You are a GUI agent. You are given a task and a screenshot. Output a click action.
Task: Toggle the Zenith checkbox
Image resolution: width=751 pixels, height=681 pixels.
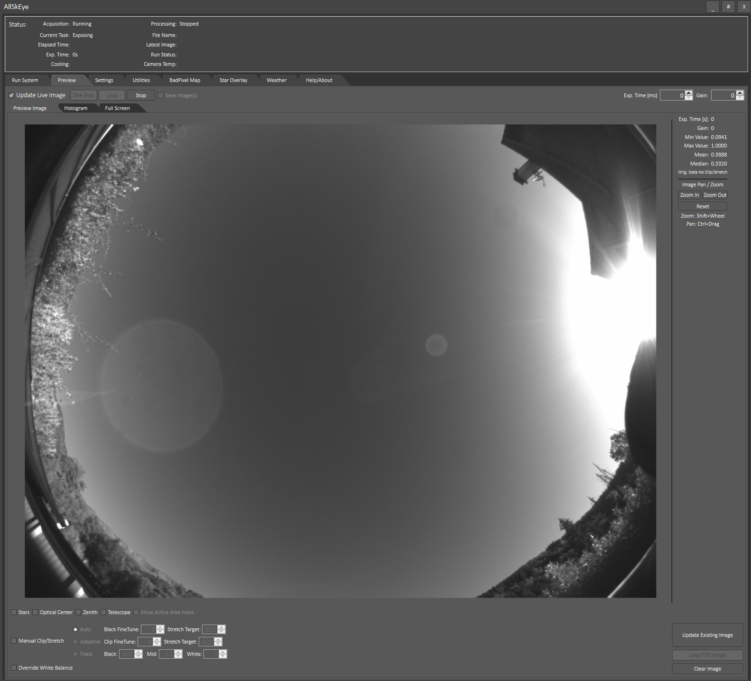point(79,612)
